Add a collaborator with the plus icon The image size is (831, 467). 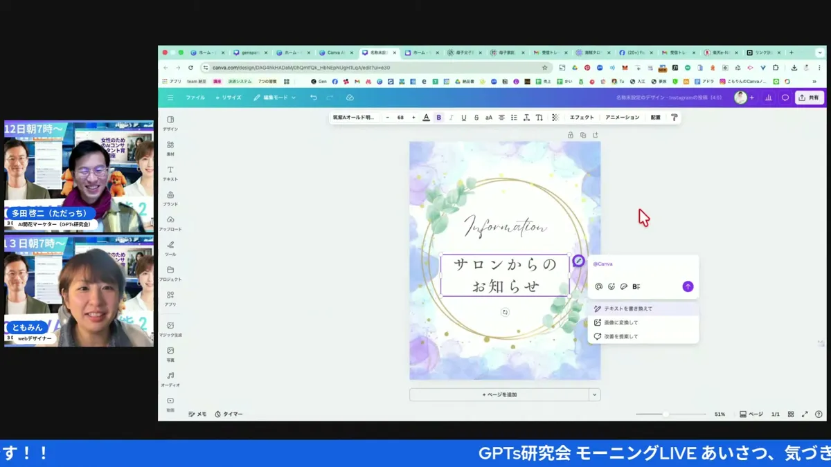click(752, 98)
